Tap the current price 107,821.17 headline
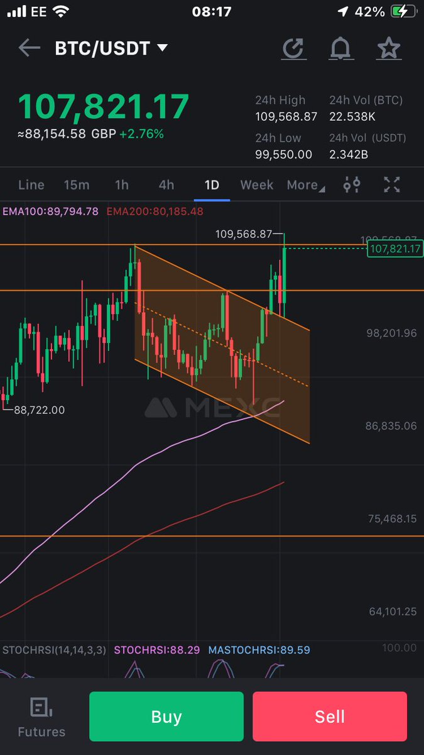This screenshot has height=755, width=424. tap(104, 106)
